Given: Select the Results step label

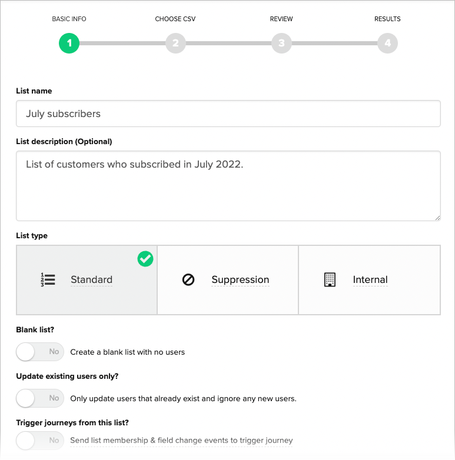Looking at the screenshot, I should (387, 19).
